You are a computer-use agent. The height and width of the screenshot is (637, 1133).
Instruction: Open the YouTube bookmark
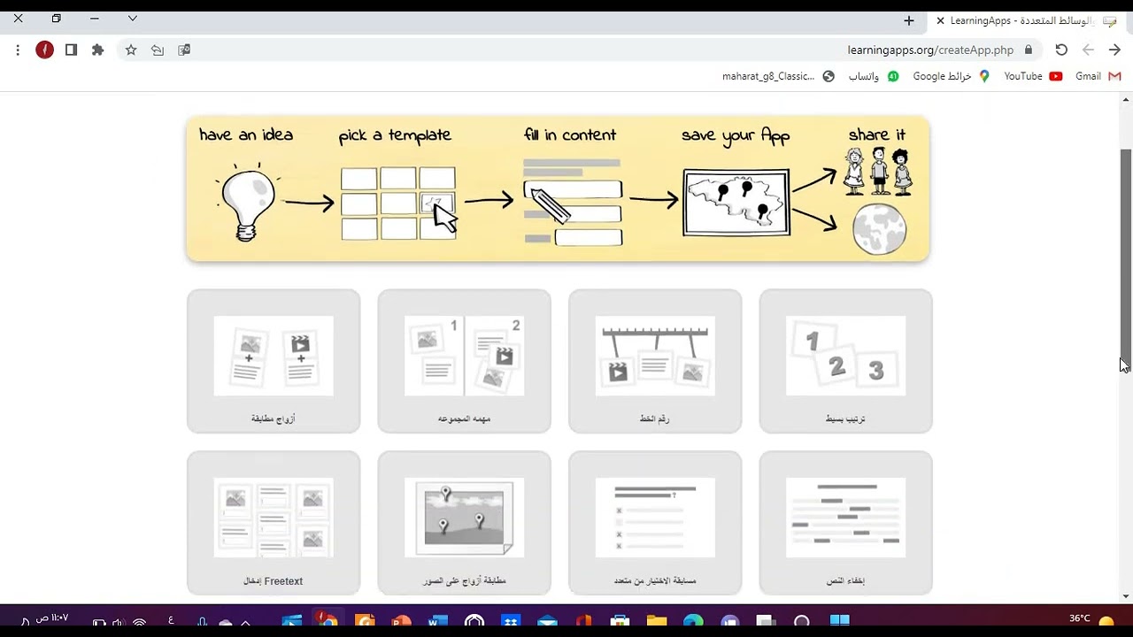tap(1033, 76)
